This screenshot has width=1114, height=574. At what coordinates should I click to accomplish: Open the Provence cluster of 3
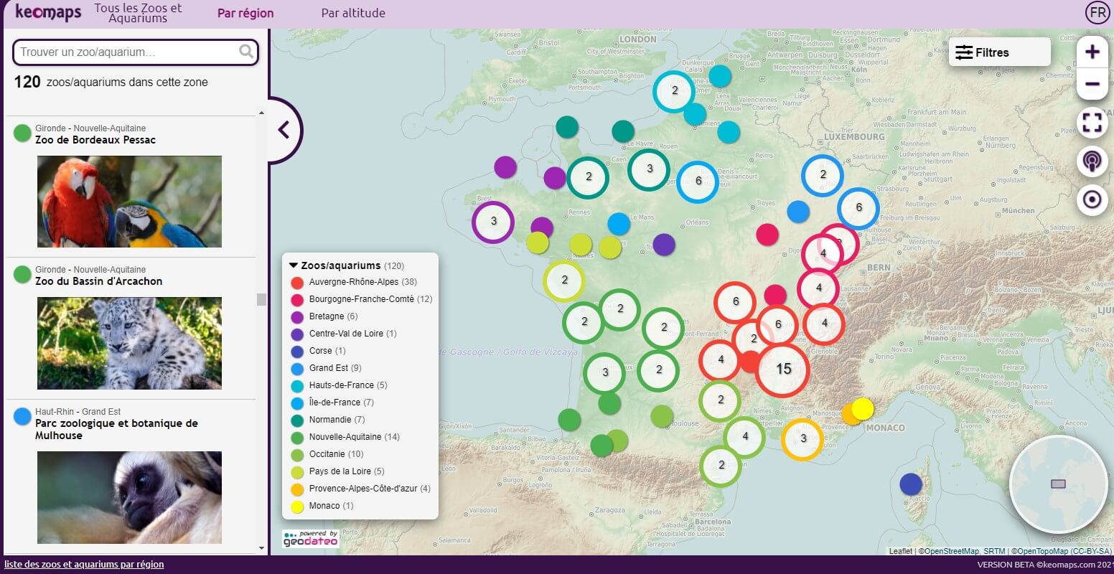802,438
